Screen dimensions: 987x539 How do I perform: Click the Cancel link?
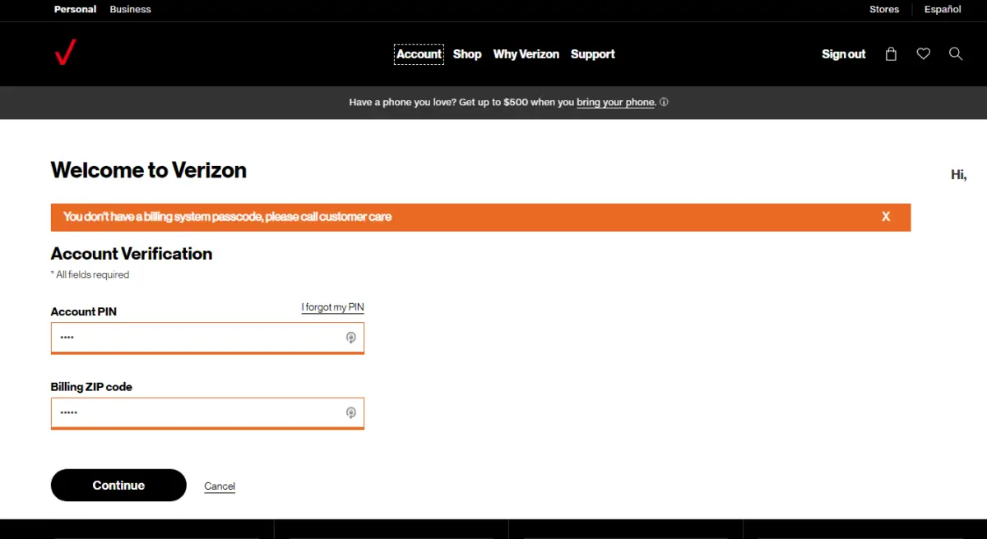(220, 486)
